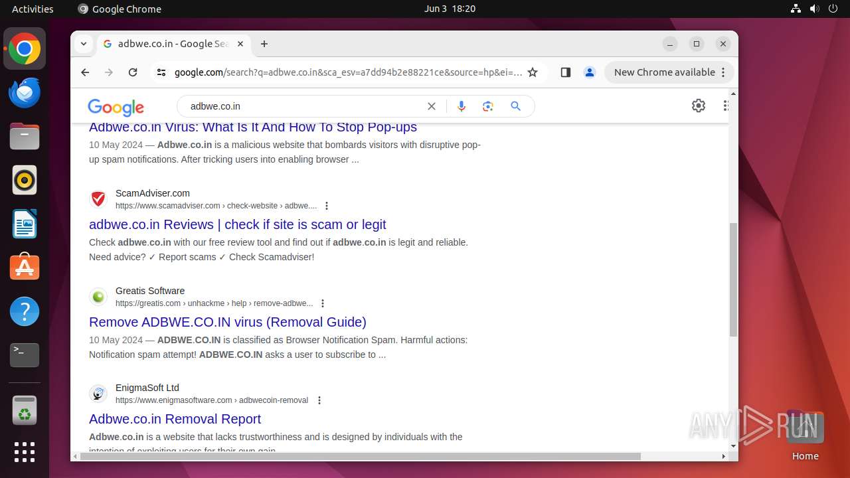Screen dimensions: 850x478
Task: Open 'Adbwe.co.in Virus: What Is It' result
Action: [x=253, y=127]
